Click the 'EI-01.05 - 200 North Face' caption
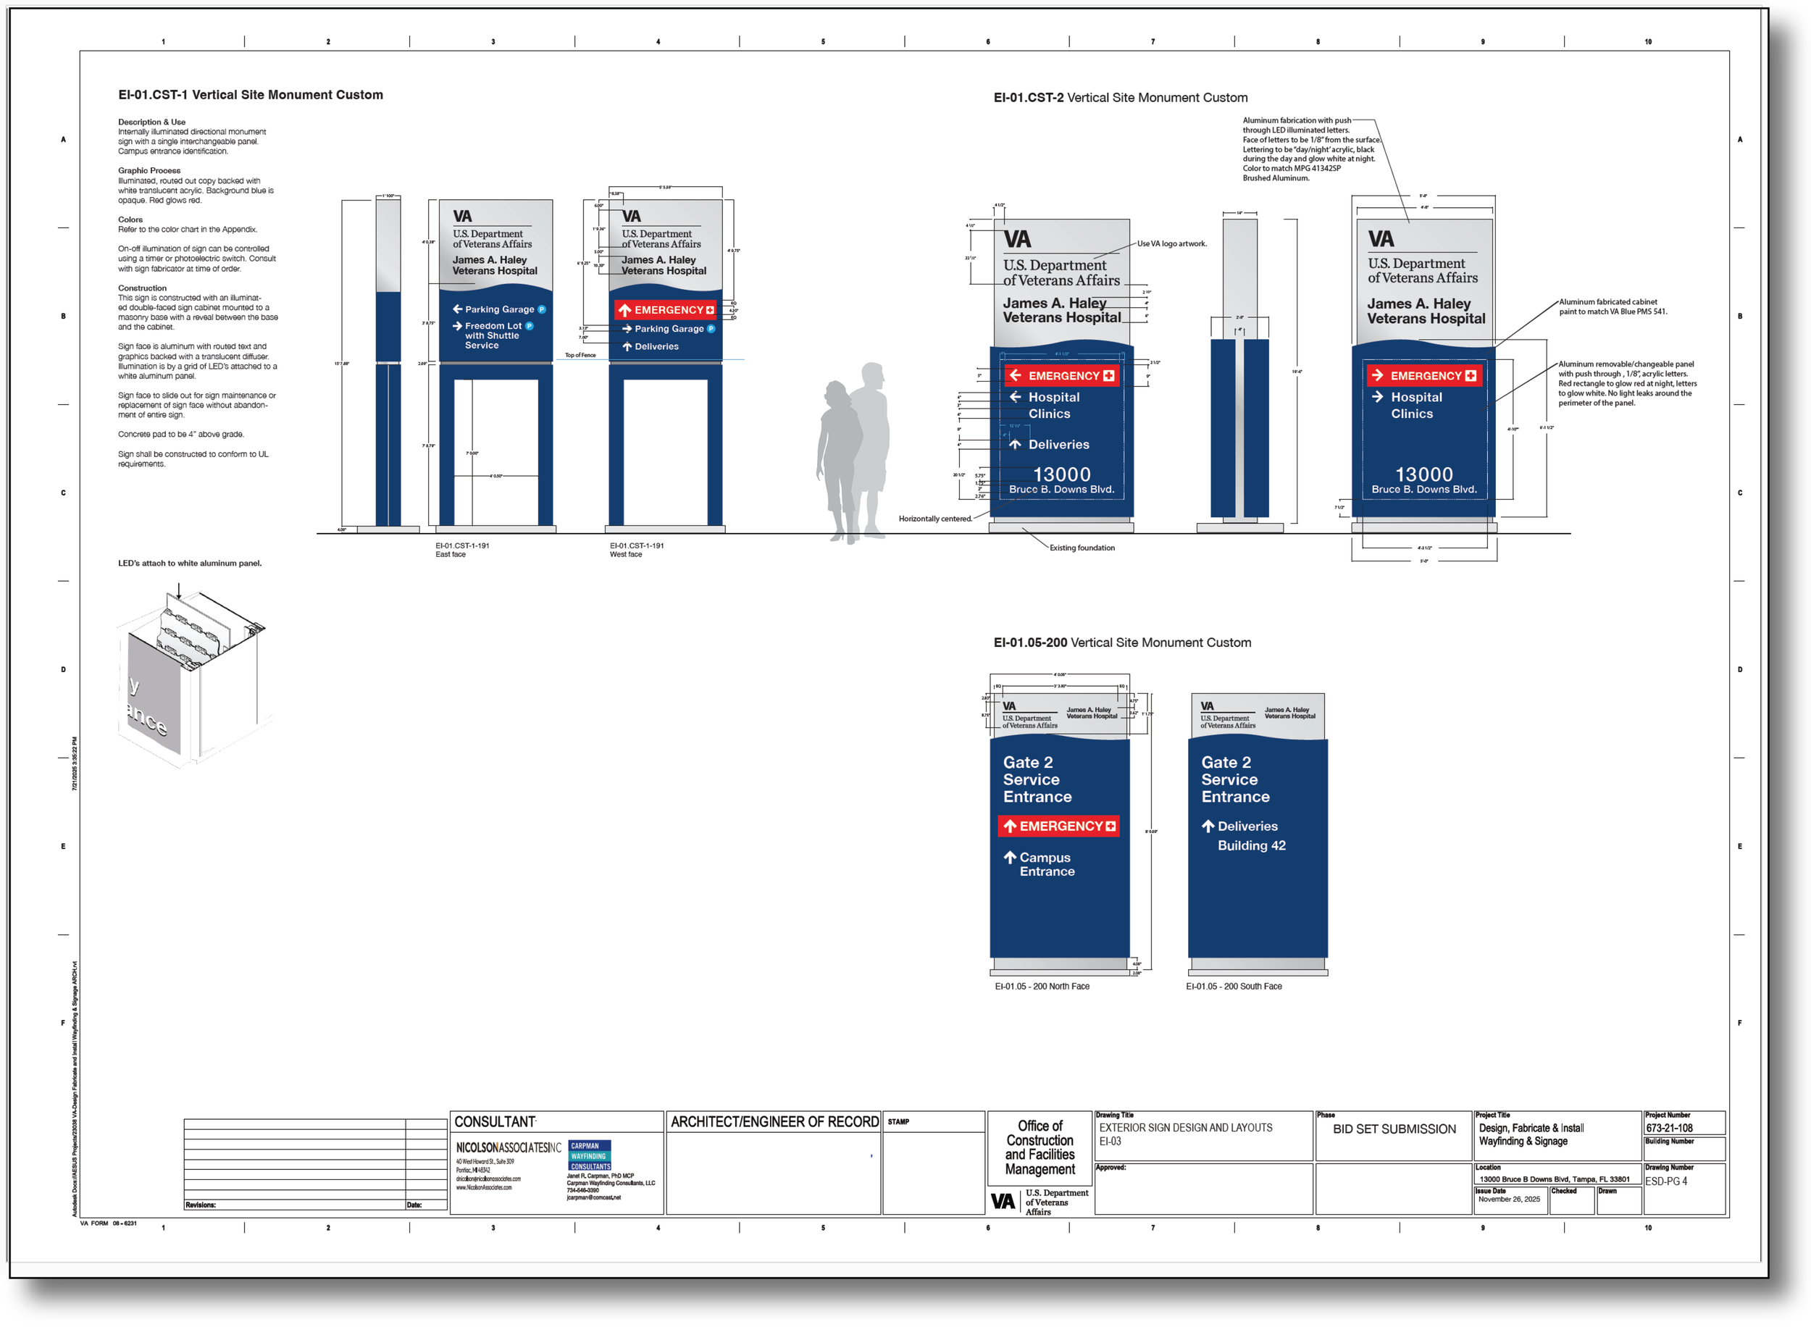This screenshot has width=1811, height=1327. coord(1042,987)
